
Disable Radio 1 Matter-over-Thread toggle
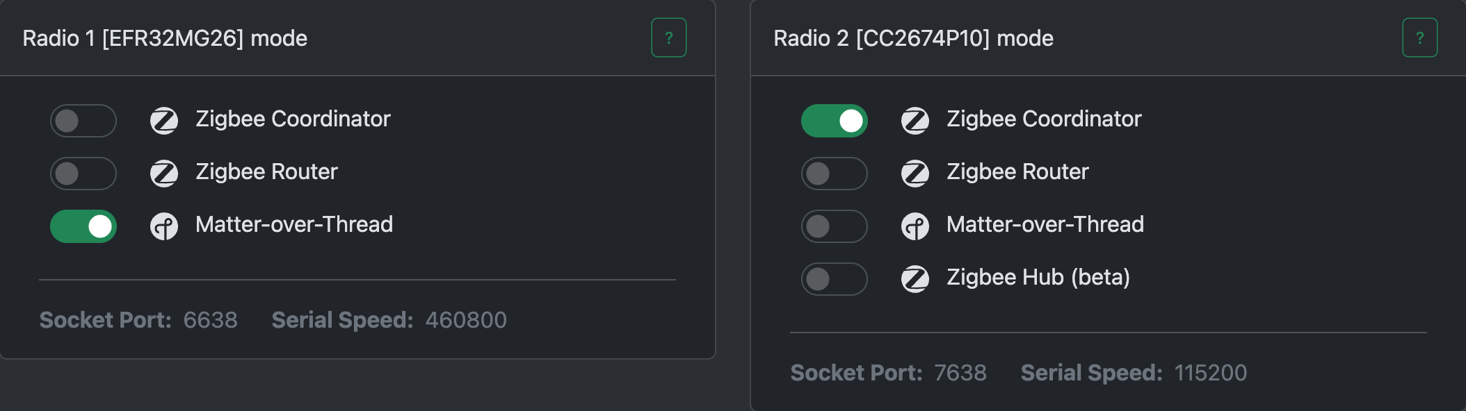click(x=83, y=226)
